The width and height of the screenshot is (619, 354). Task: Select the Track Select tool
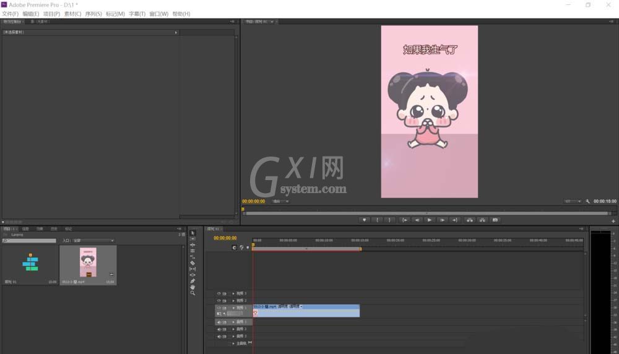tap(193, 239)
